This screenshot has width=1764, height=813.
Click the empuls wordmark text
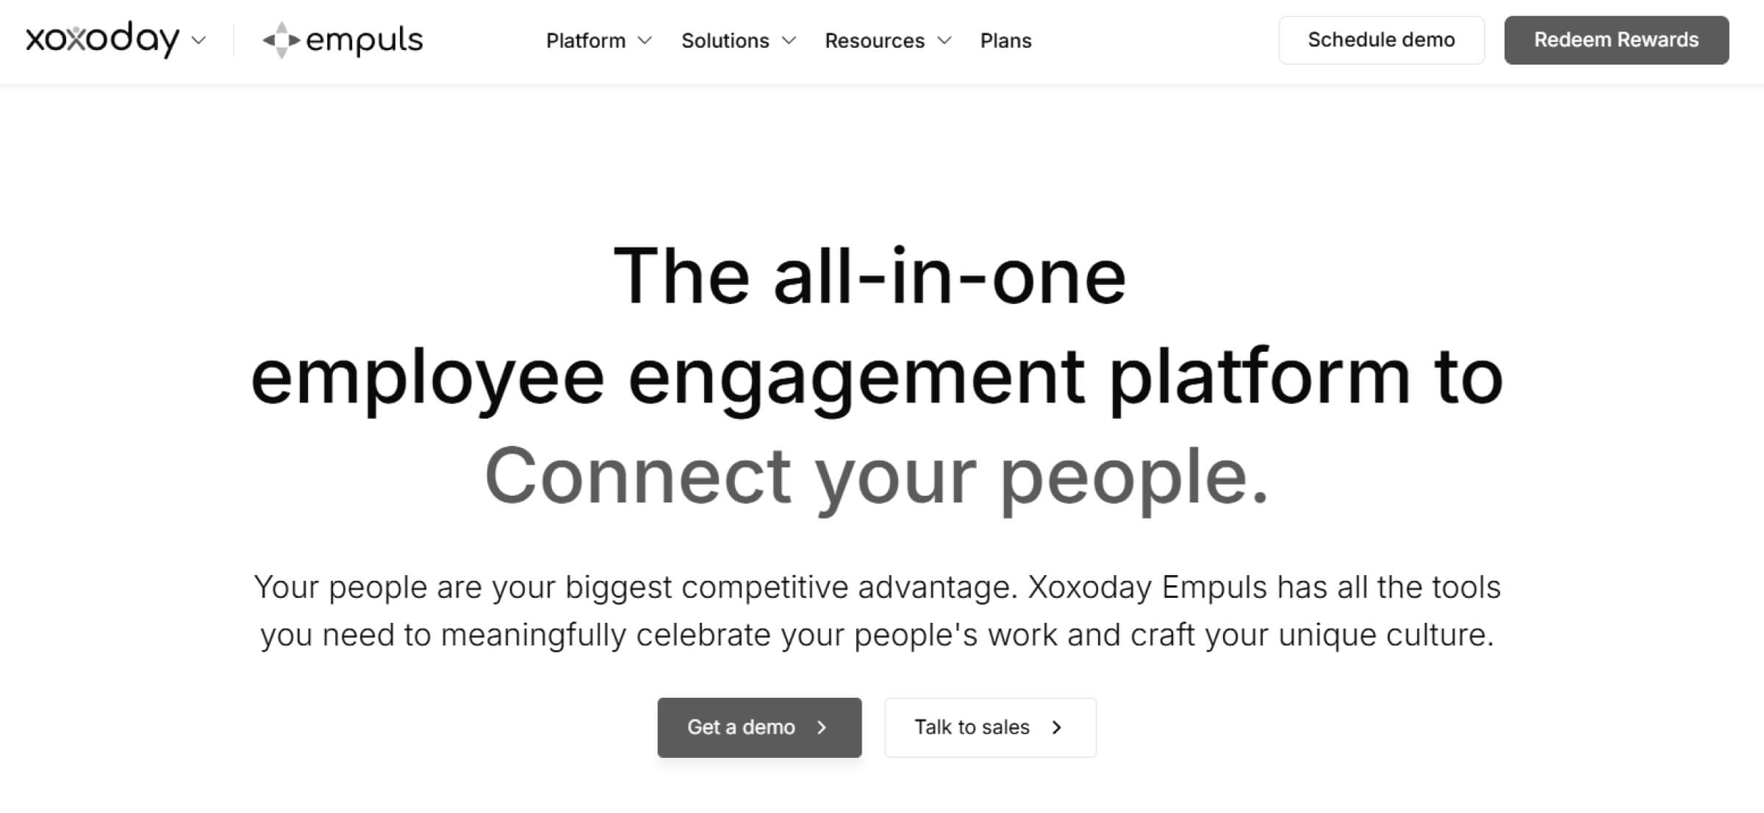coord(364,40)
